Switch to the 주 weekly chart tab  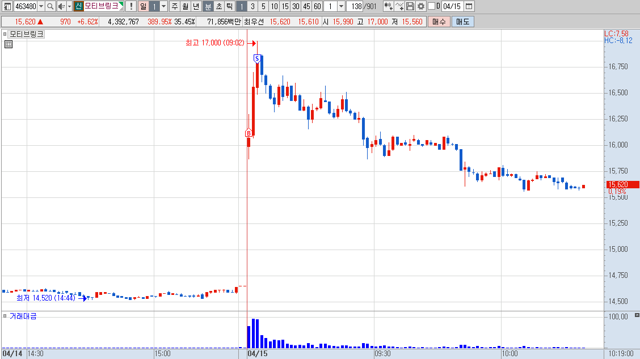(x=175, y=6)
